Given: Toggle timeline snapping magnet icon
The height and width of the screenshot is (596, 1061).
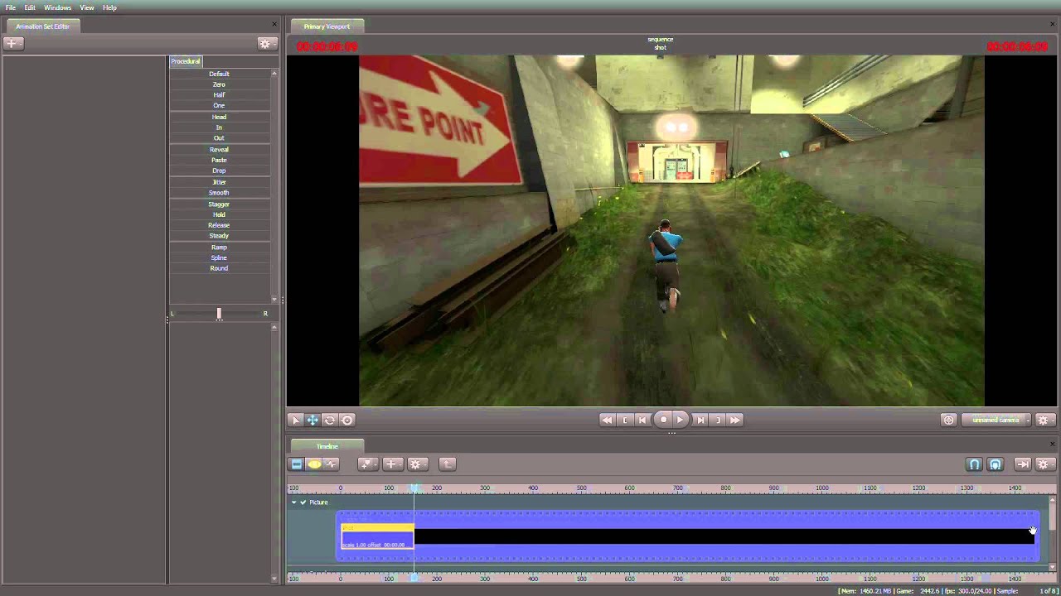Looking at the screenshot, I should coord(975,464).
